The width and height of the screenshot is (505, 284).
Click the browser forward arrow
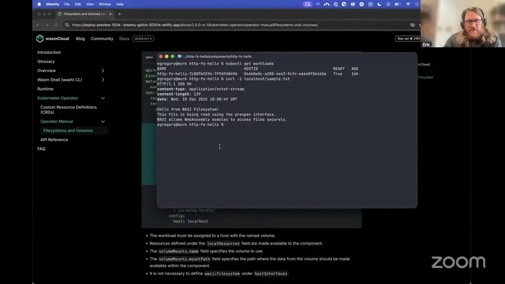[x=47, y=25]
